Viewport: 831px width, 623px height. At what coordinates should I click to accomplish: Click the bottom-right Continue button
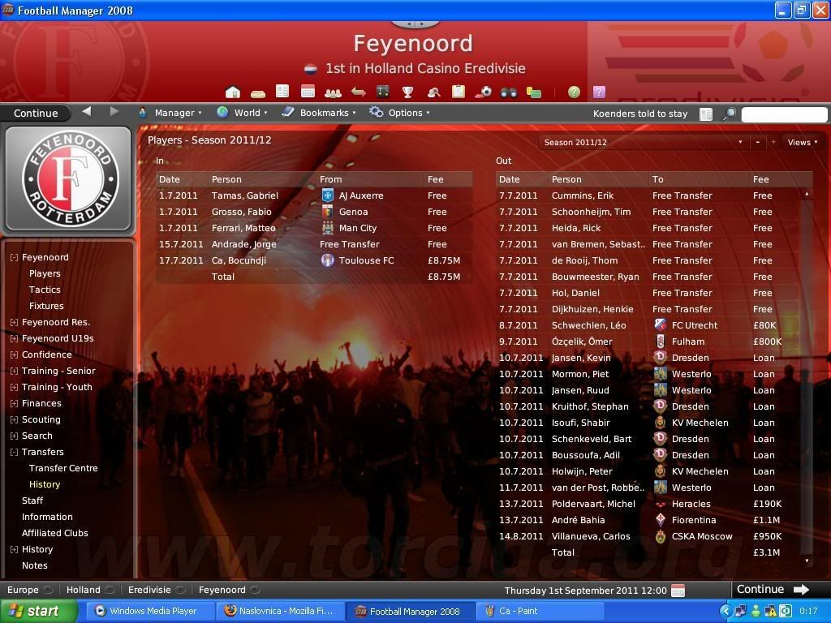click(773, 590)
